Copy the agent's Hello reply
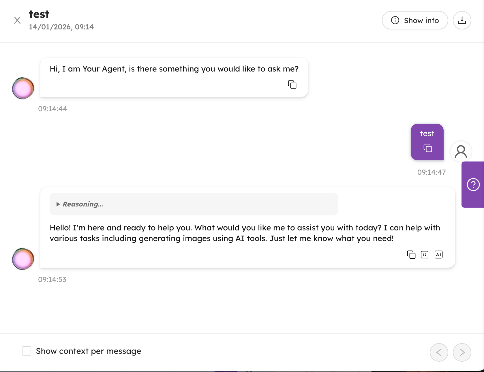The height and width of the screenshot is (372, 484). (411, 255)
